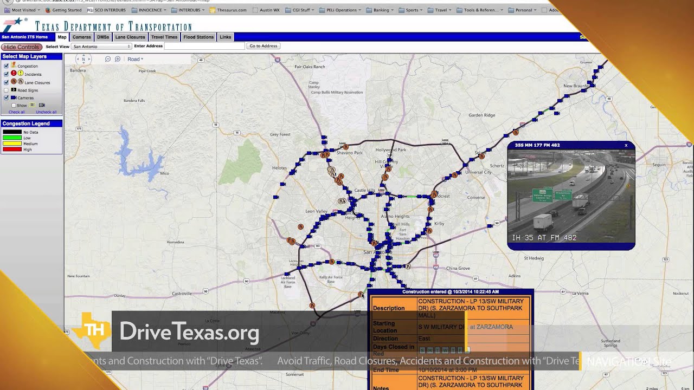Image resolution: width=694 pixels, height=390 pixels.
Task: Click the lane closure marker west of Lackland
Action: click(x=291, y=241)
